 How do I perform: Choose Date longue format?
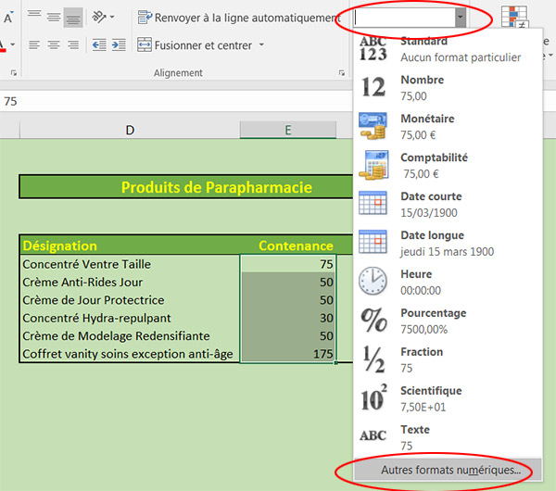coord(448,244)
